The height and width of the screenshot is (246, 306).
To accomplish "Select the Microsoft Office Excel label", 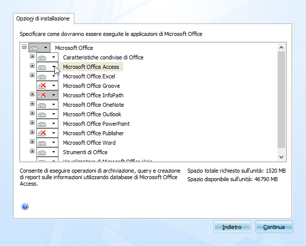I will pos(89,76).
